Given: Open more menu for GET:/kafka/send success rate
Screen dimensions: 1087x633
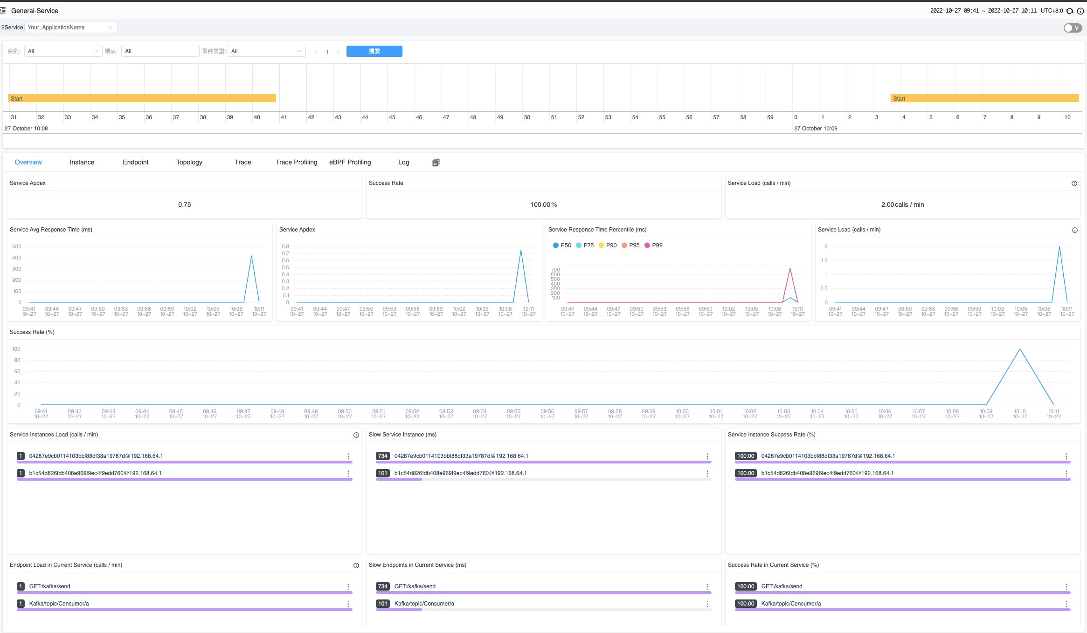Looking at the screenshot, I should click(x=1066, y=587).
